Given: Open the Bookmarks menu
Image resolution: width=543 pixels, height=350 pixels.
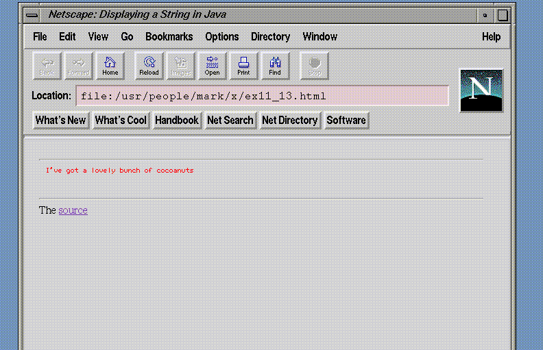Looking at the screenshot, I should pos(169,37).
